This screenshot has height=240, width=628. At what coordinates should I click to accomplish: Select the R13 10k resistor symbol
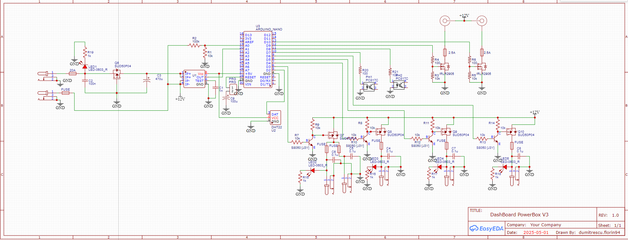pyautogui.click(x=482, y=139)
